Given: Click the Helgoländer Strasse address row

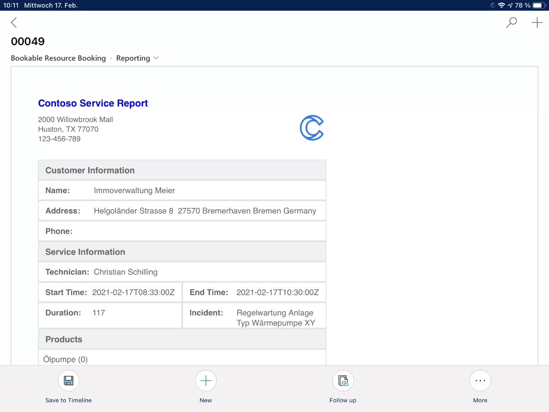Looking at the screenshot, I should coord(205,211).
